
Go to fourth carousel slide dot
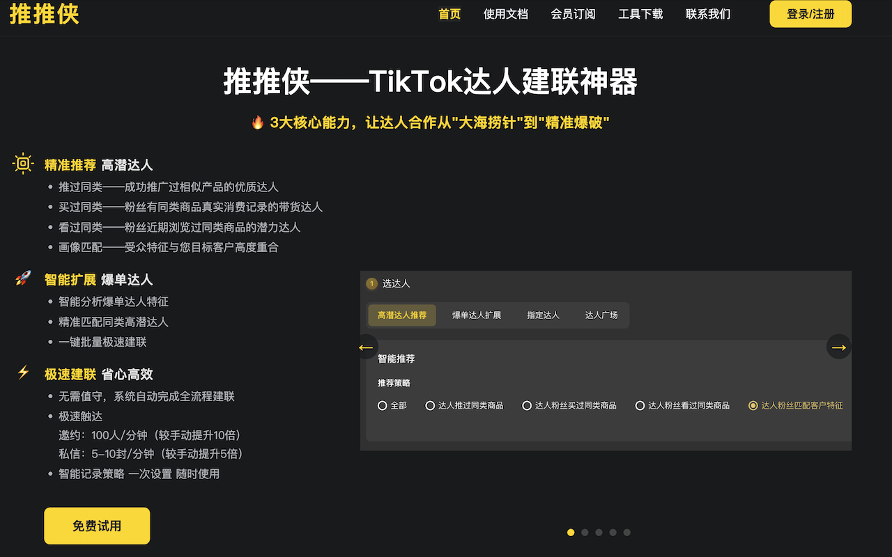pyautogui.click(x=613, y=533)
